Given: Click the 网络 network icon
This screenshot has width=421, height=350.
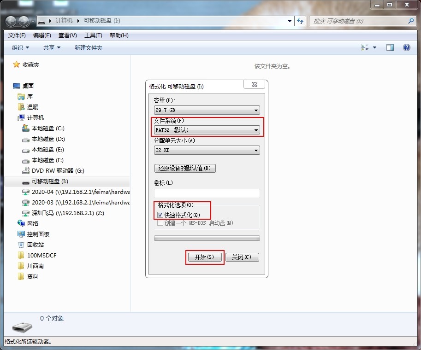Looking at the screenshot, I should coord(21,223).
